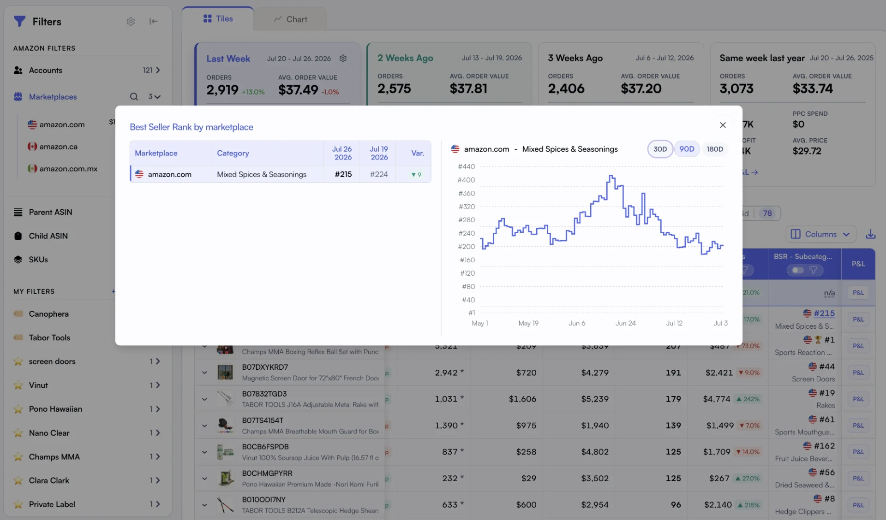
Task: Click the Vinut star icon
Action: (18, 385)
